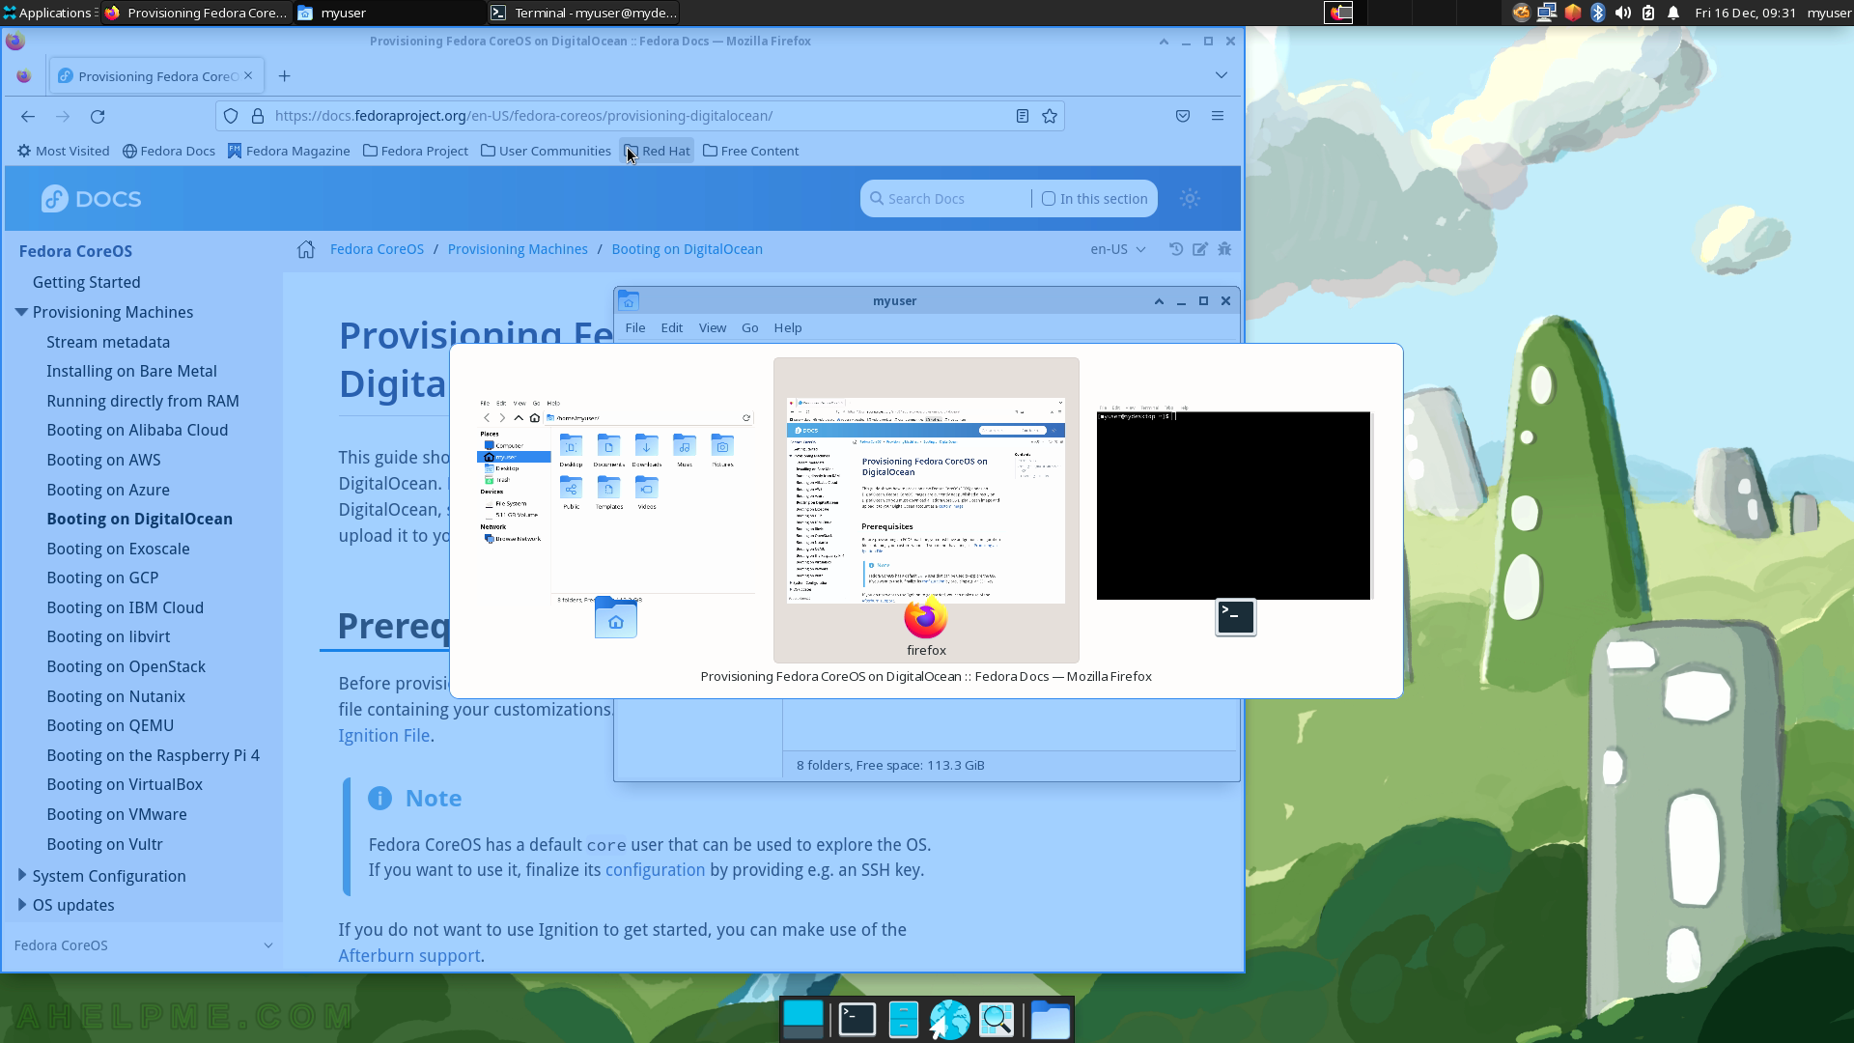Open the Free Content bookmarks folder
This screenshot has width=1854, height=1043.
750,151
